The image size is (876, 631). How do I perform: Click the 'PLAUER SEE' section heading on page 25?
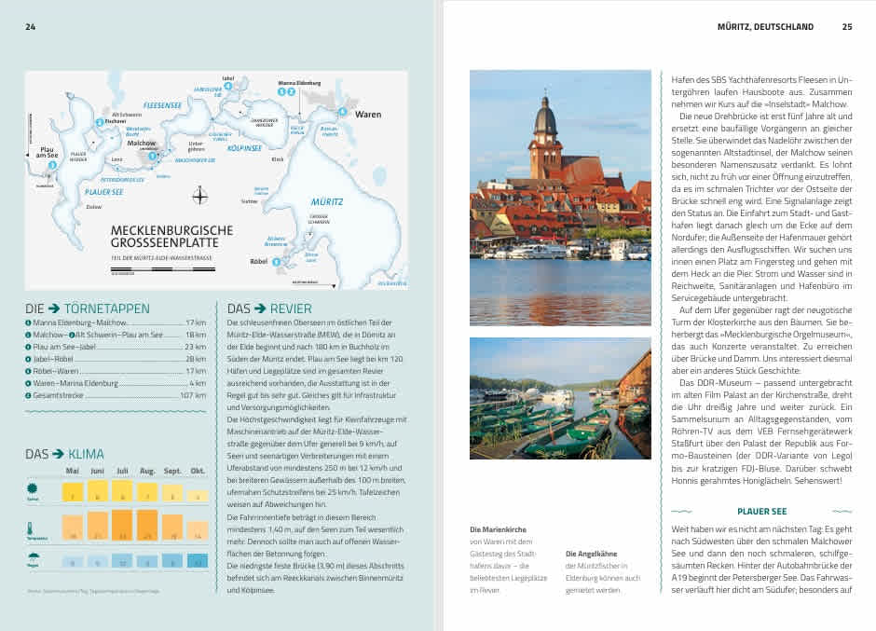[762, 511]
